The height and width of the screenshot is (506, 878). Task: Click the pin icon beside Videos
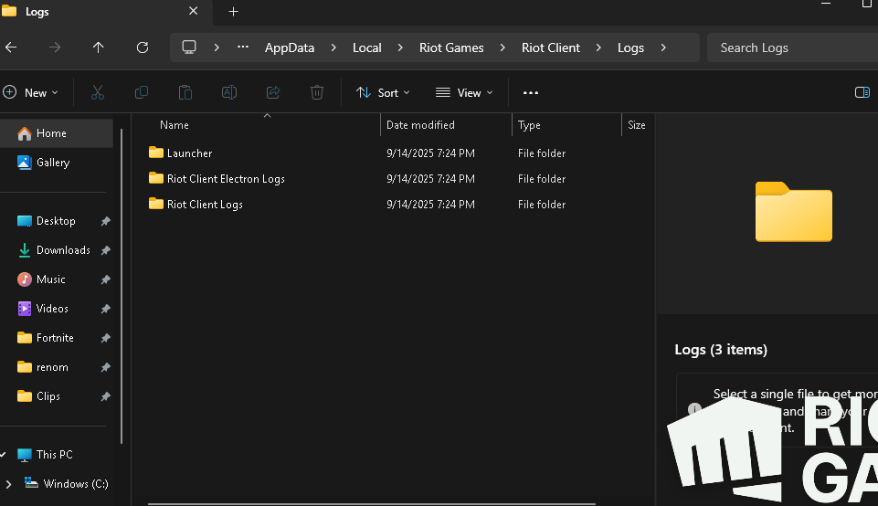point(105,309)
